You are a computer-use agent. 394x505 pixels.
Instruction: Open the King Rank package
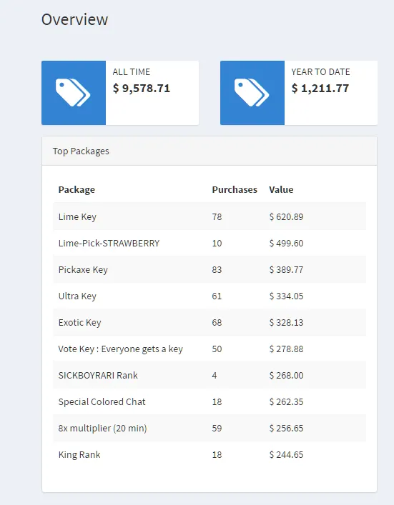[x=79, y=454]
